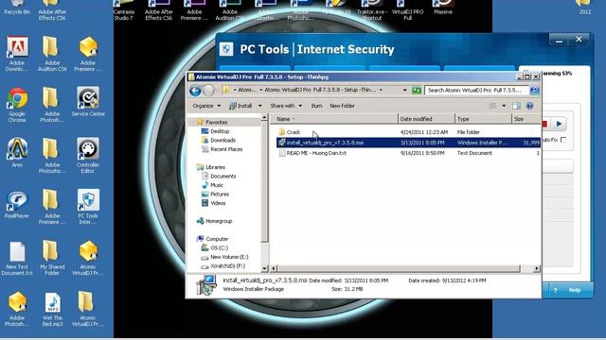This screenshot has width=606, height=340.
Task: Click navigation pane vertical scrollbar
Action: pos(265,181)
